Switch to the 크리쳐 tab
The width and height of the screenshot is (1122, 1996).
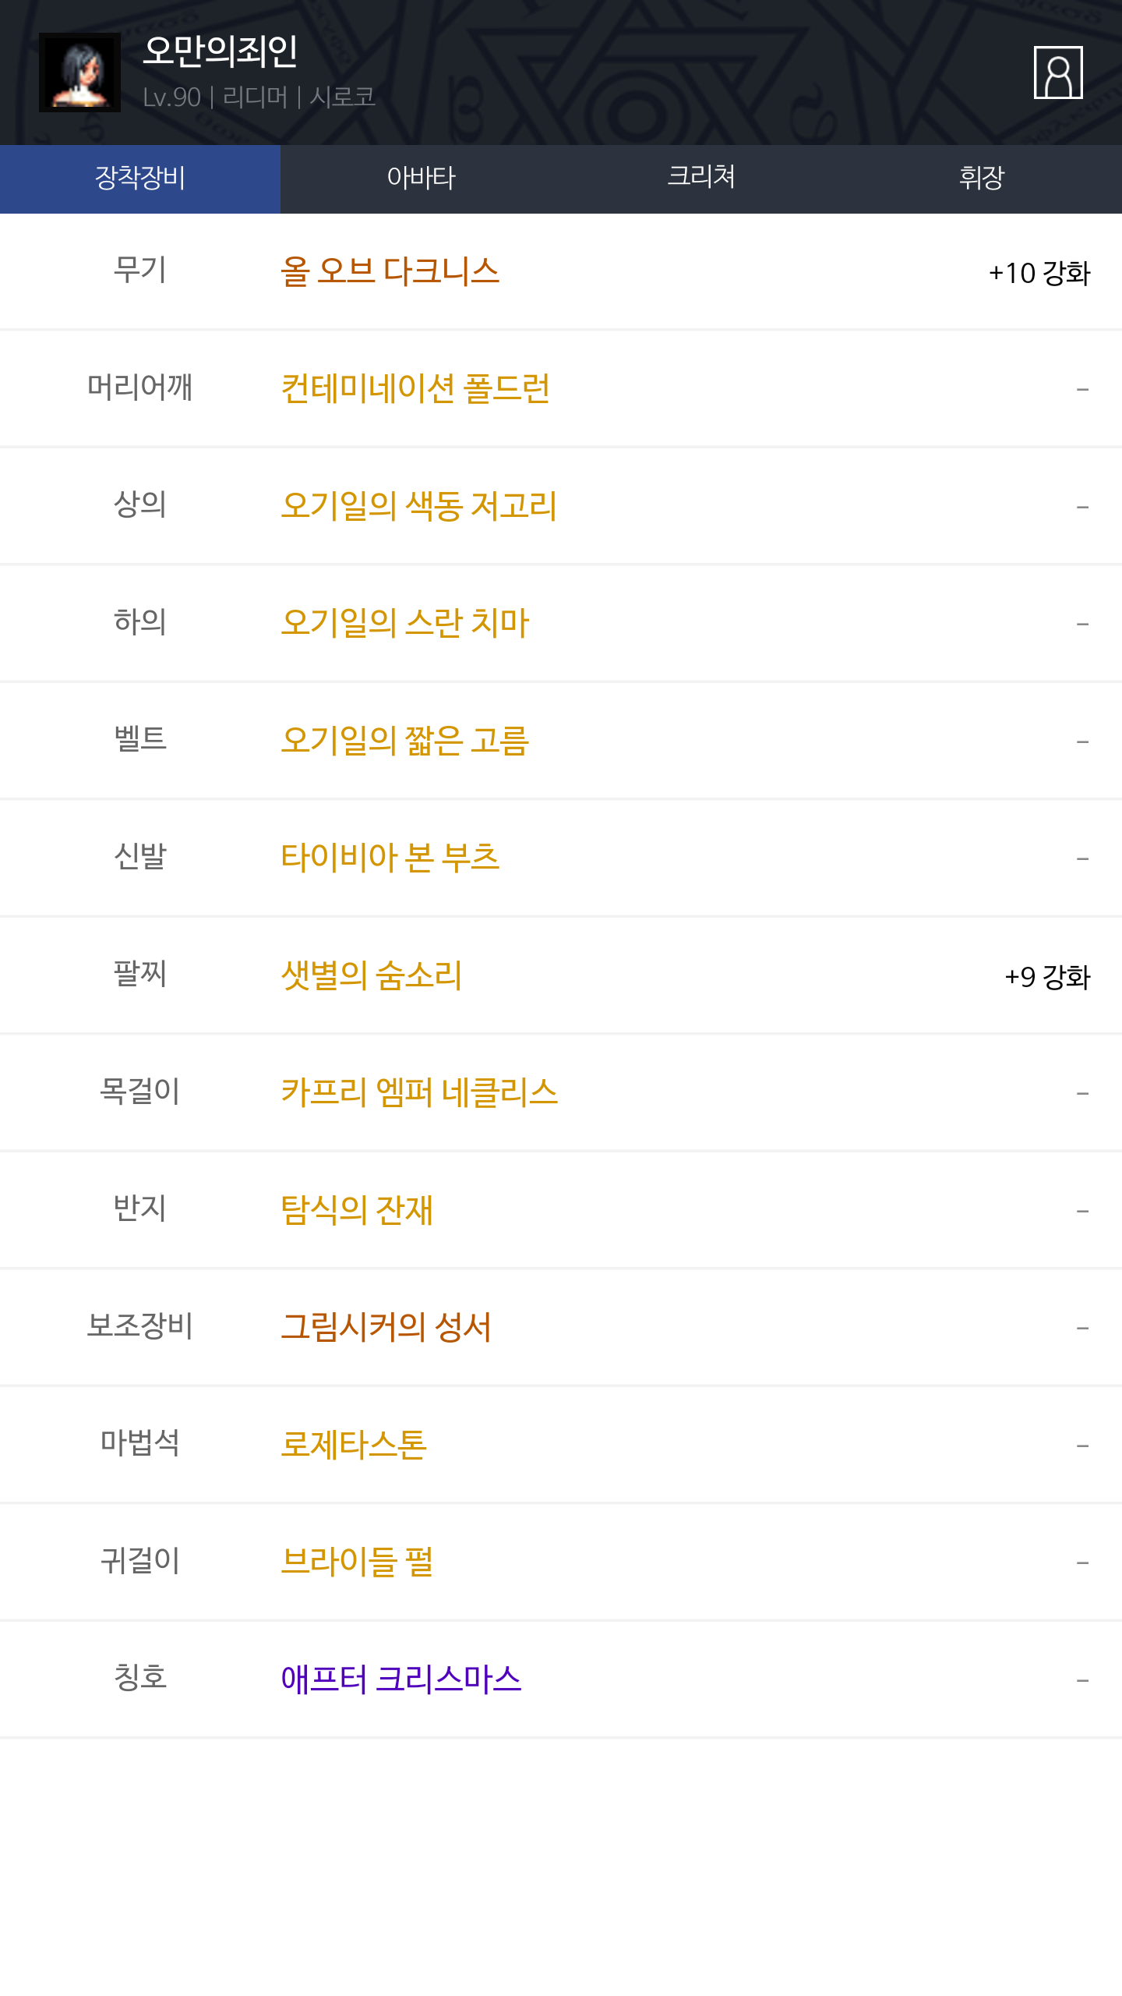coord(701,179)
